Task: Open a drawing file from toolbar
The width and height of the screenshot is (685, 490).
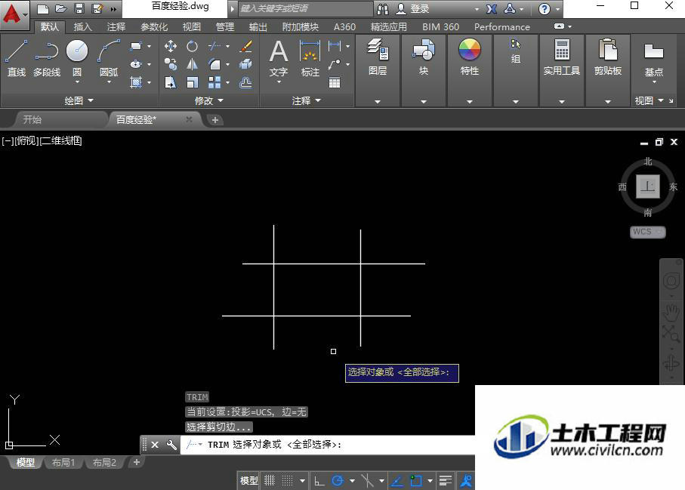Action: click(60, 8)
